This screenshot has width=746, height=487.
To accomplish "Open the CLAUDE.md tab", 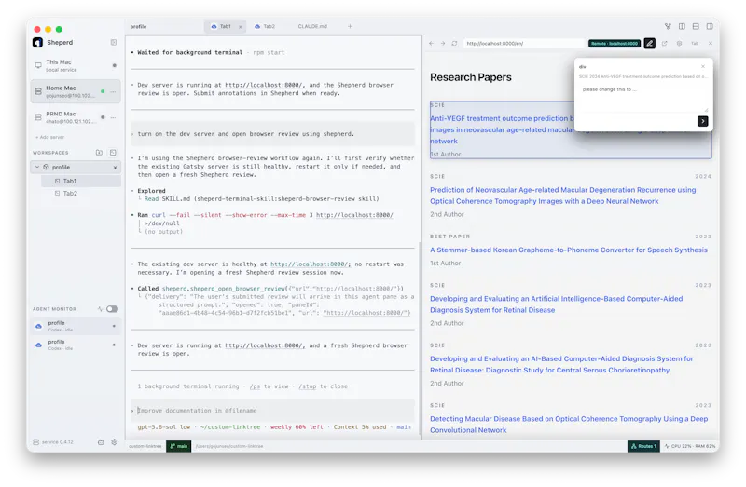I will (x=312, y=27).
